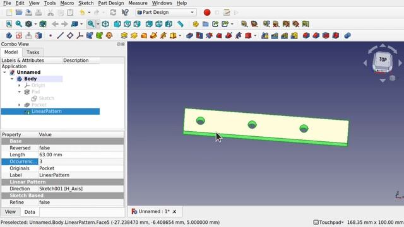Start recording a macro with red button

pos(207,13)
